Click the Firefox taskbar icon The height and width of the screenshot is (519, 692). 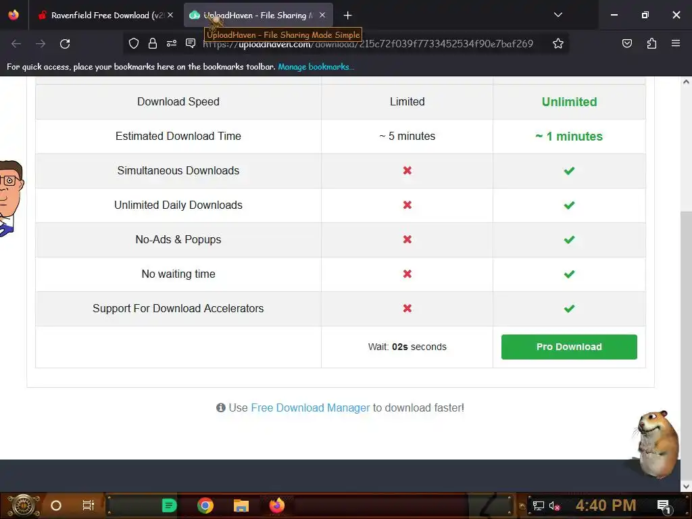277,505
